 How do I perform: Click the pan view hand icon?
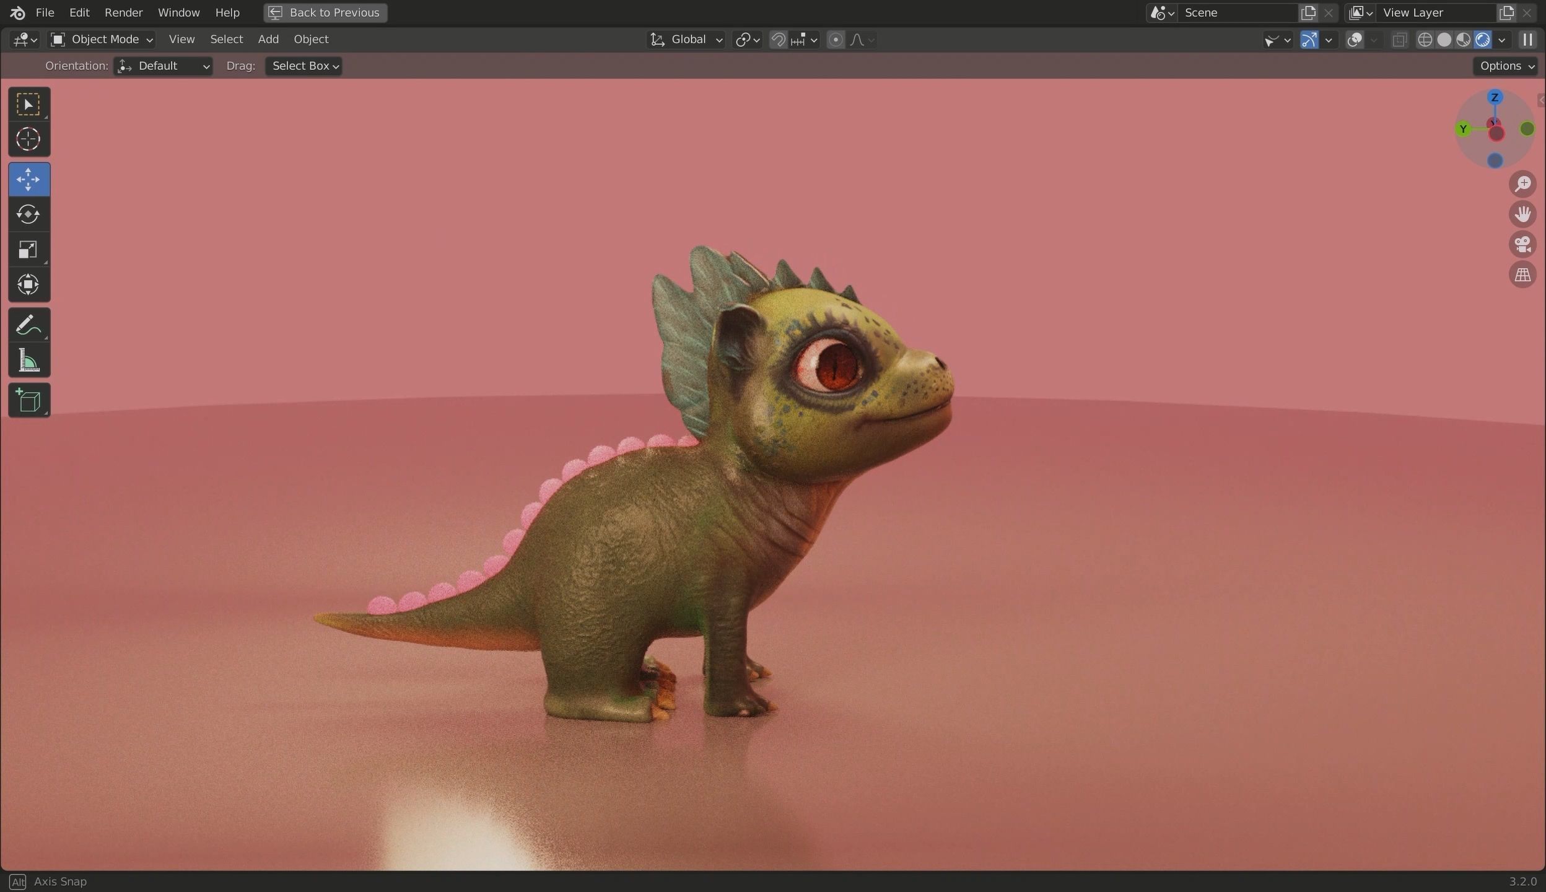coord(1522,214)
